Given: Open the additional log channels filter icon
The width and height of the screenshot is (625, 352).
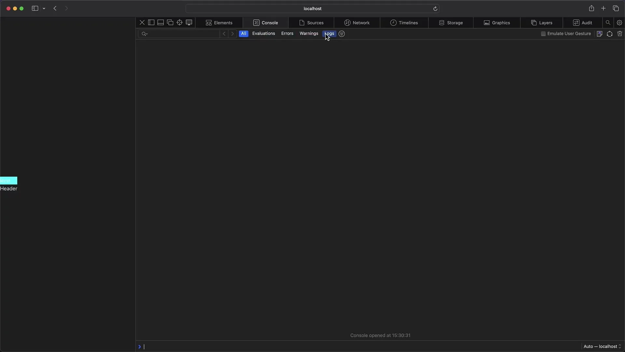Looking at the screenshot, I should coord(341,34).
